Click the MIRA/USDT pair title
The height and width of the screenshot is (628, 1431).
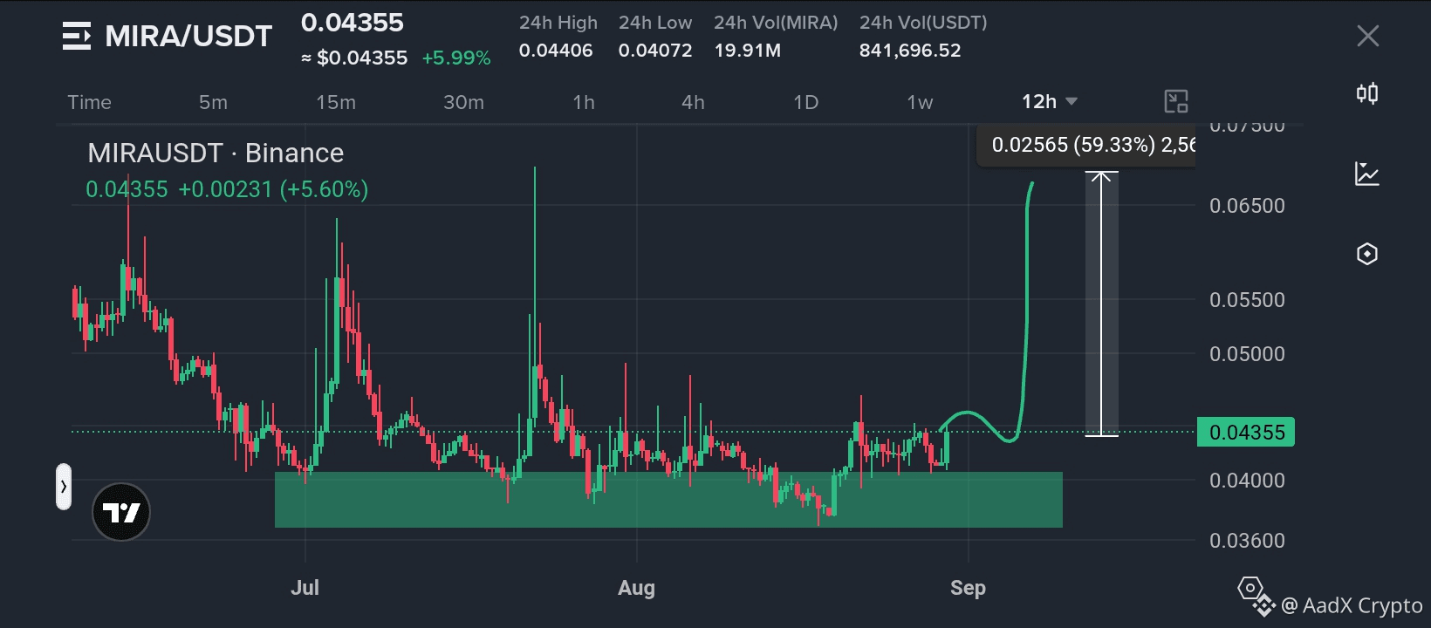[188, 36]
